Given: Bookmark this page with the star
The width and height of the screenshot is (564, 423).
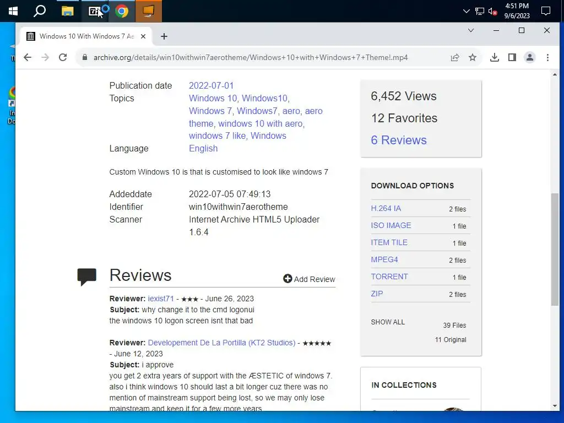Looking at the screenshot, I should [473, 57].
